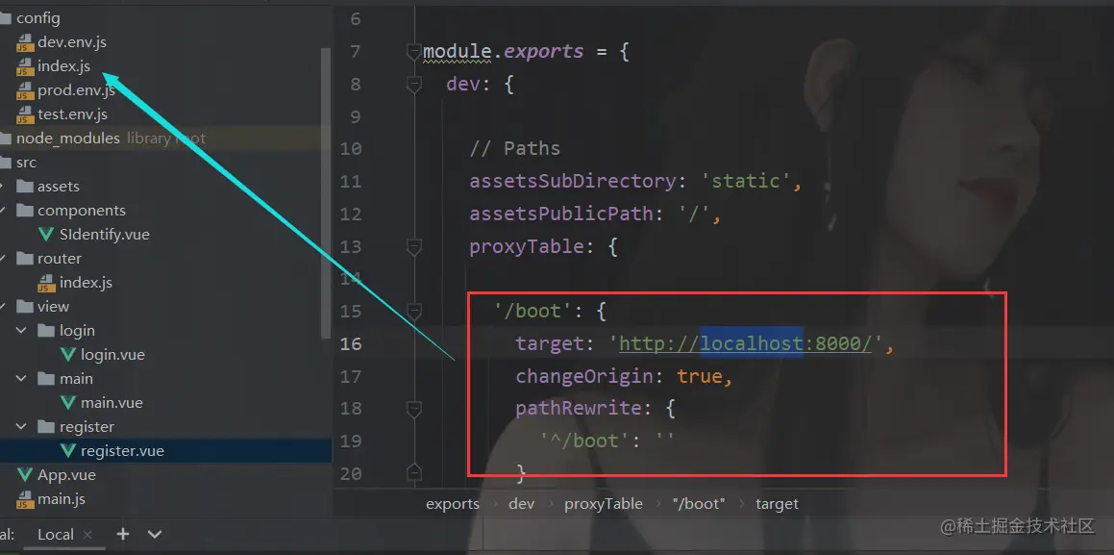The image size is (1114, 555).
Task: Click line number 16 in the gutter
Action: pyautogui.click(x=351, y=344)
